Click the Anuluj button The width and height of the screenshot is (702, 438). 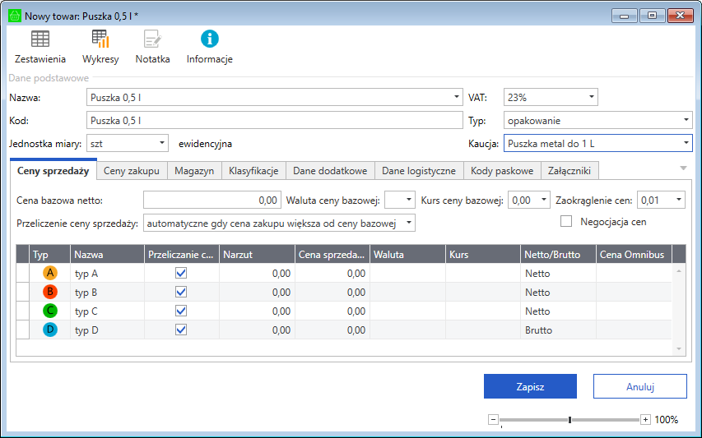(640, 386)
